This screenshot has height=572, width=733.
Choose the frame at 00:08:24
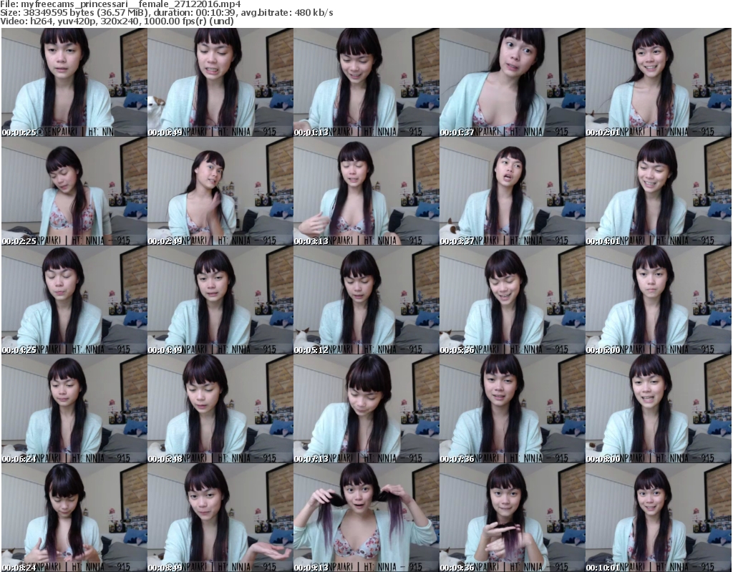click(74, 518)
